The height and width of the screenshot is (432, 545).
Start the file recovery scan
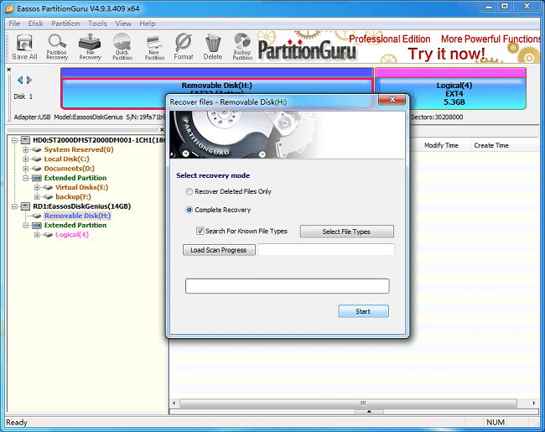pyautogui.click(x=364, y=311)
